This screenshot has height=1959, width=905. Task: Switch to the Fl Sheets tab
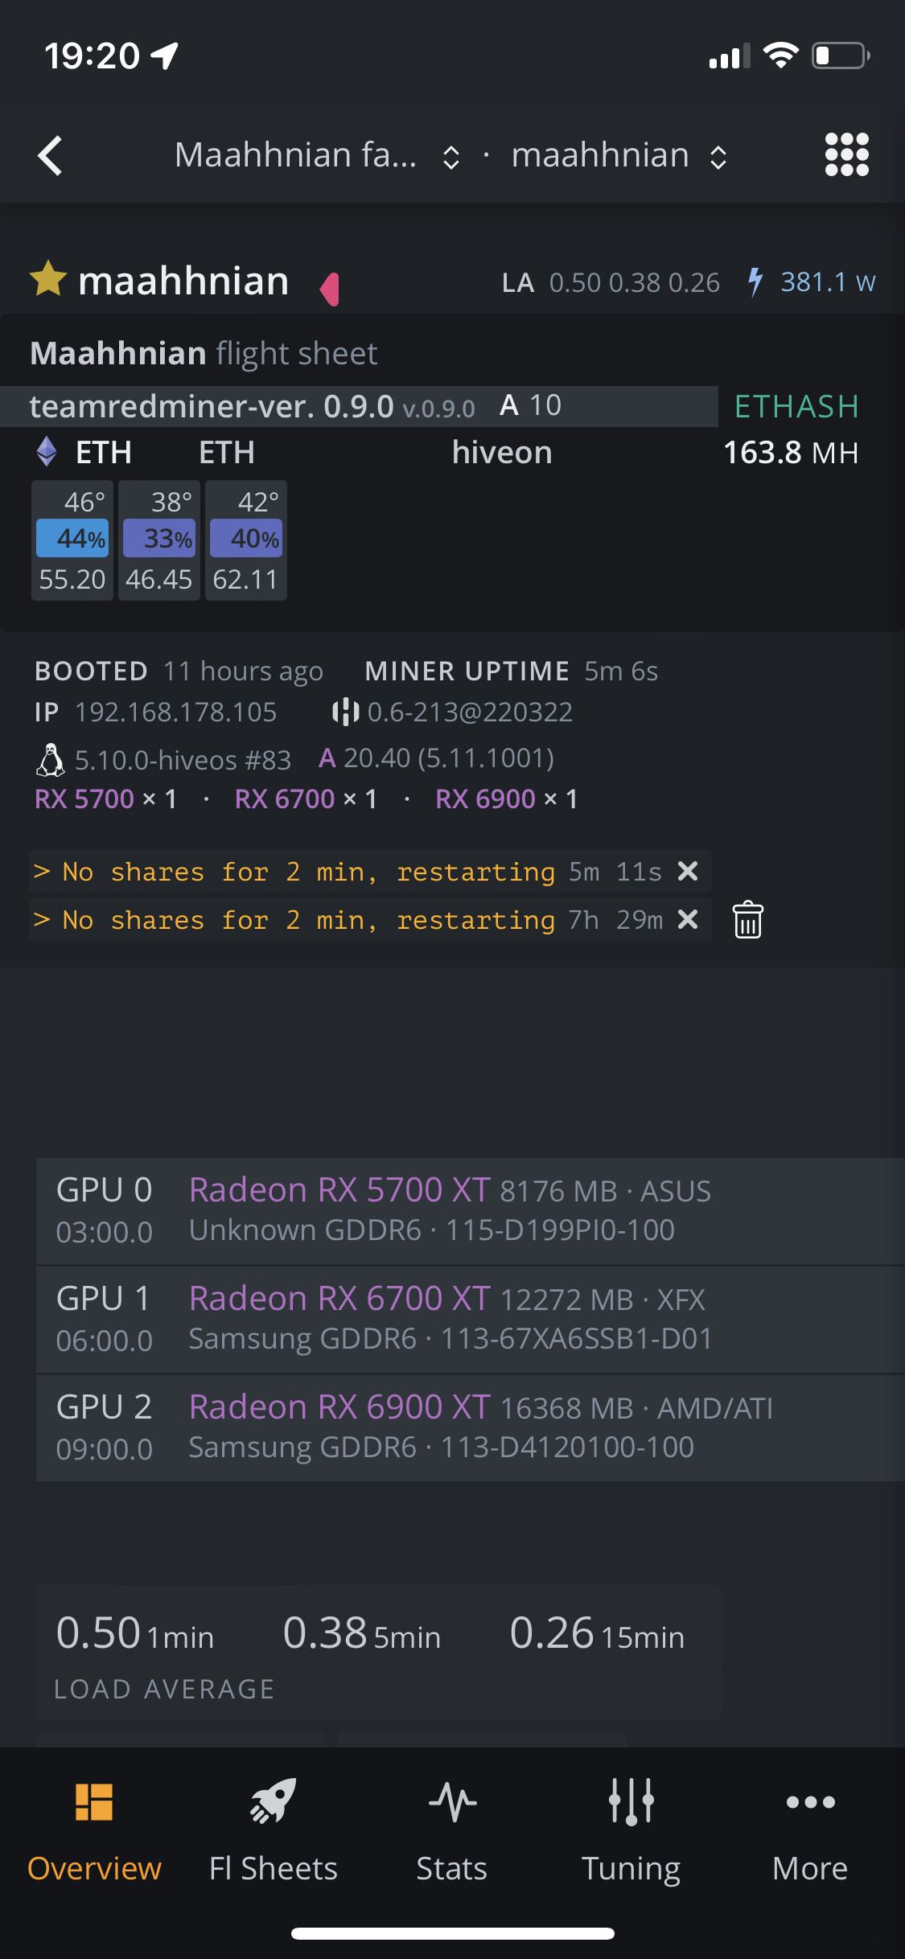click(x=274, y=1832)
